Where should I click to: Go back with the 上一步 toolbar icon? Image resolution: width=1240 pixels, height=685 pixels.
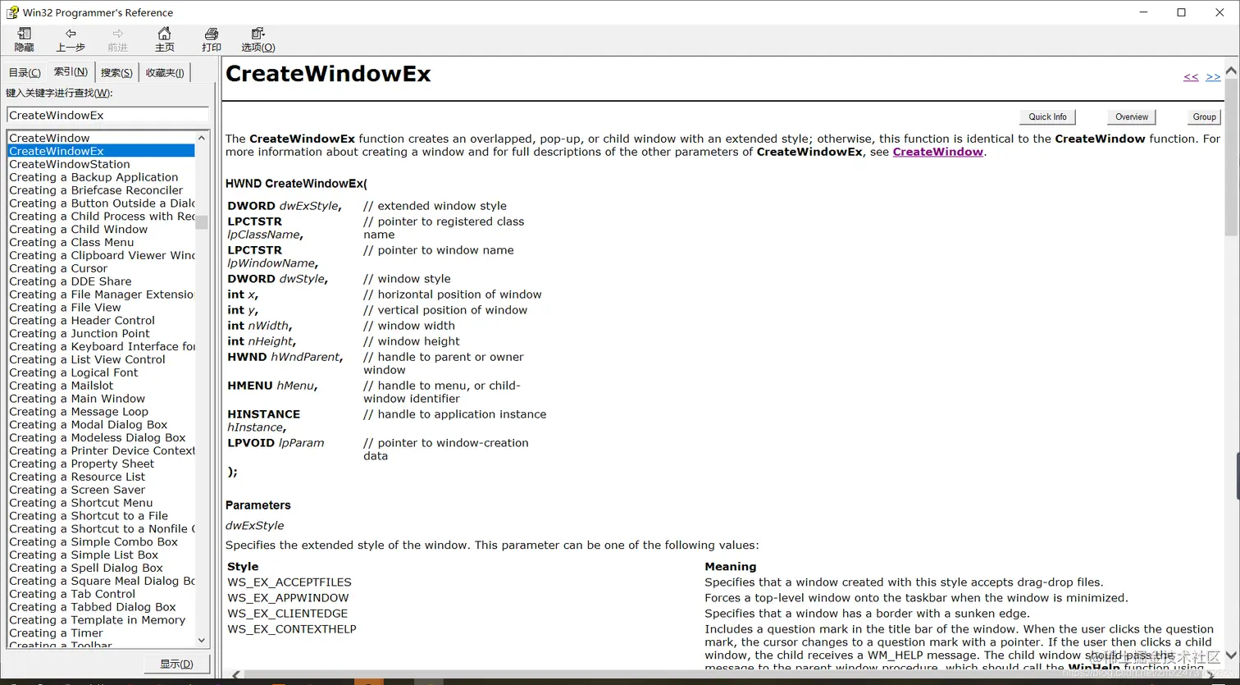point(71,39)
